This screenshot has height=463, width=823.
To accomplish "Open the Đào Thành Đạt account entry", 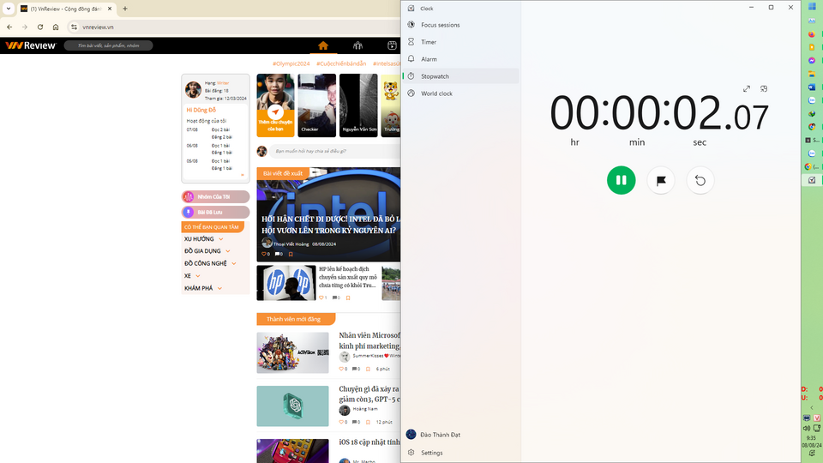I will coord(461,435).
